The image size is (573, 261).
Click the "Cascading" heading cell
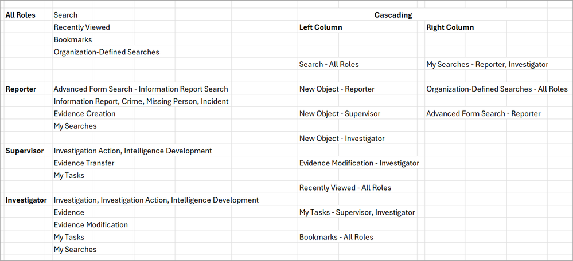(x=393, y=15)
